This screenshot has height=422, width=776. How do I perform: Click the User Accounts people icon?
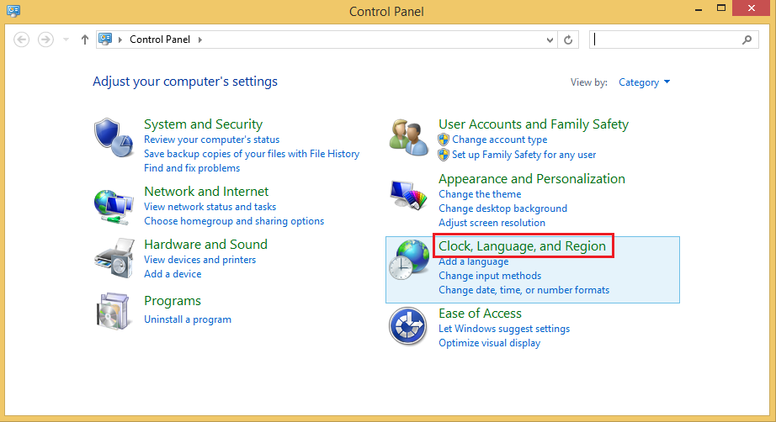click(408, 137)
